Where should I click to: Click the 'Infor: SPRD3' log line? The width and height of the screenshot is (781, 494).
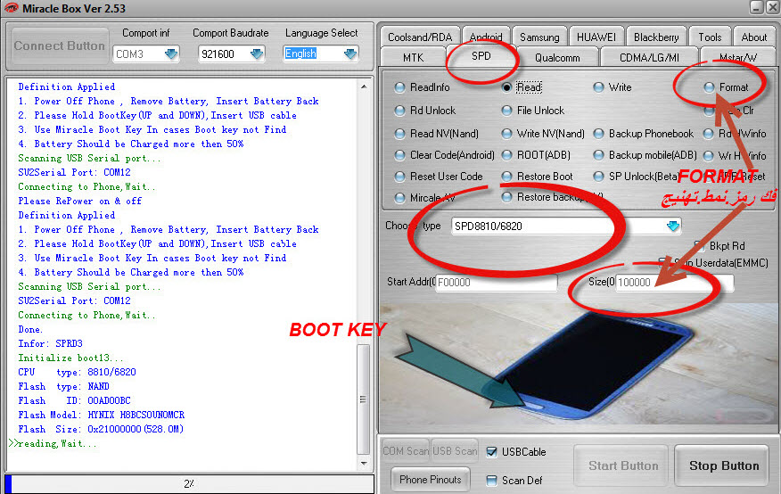pos(50,343)
